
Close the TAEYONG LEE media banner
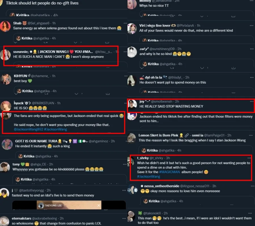click(99, 205)
